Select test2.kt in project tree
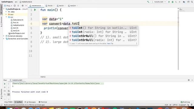 pos(15,31)
